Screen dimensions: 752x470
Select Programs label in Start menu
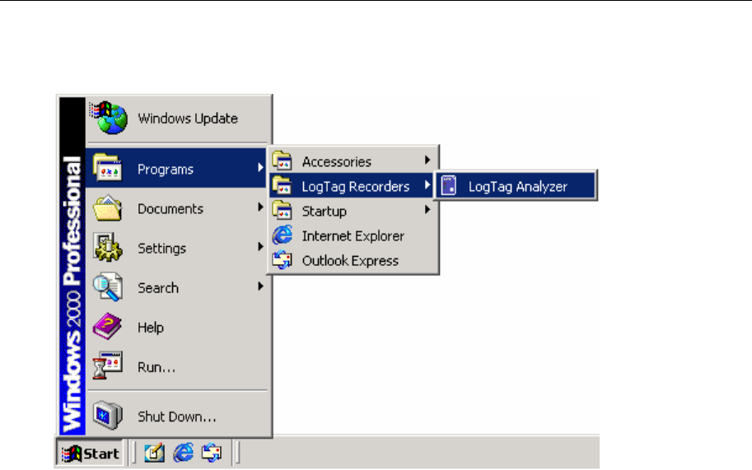coord(166,170)
